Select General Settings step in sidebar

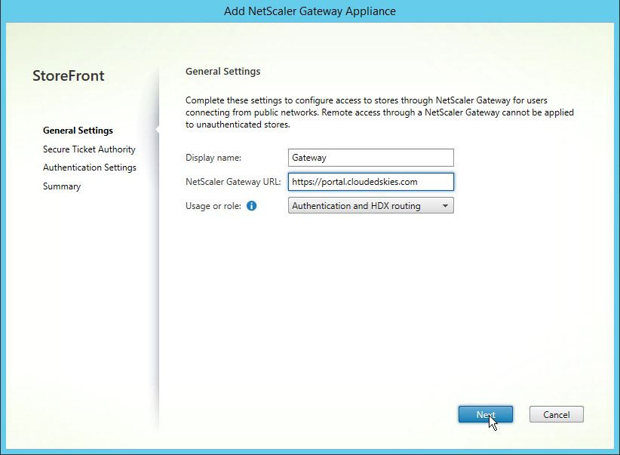click(x=78, y=131)
